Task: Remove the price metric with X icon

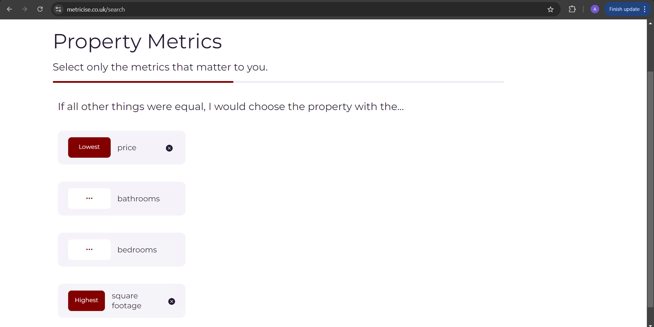Action: (x=169, y=148)
